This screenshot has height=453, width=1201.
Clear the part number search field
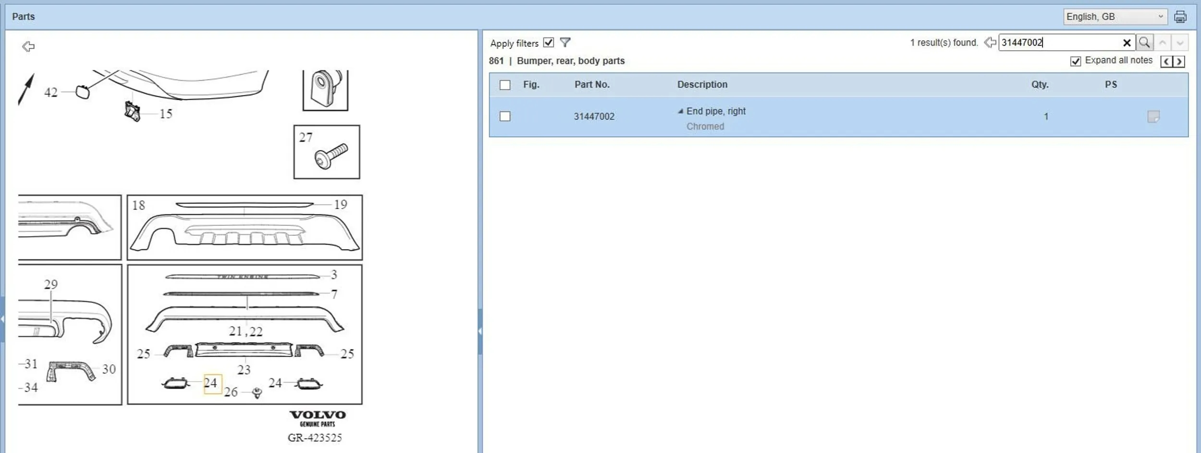[1127, 43]
